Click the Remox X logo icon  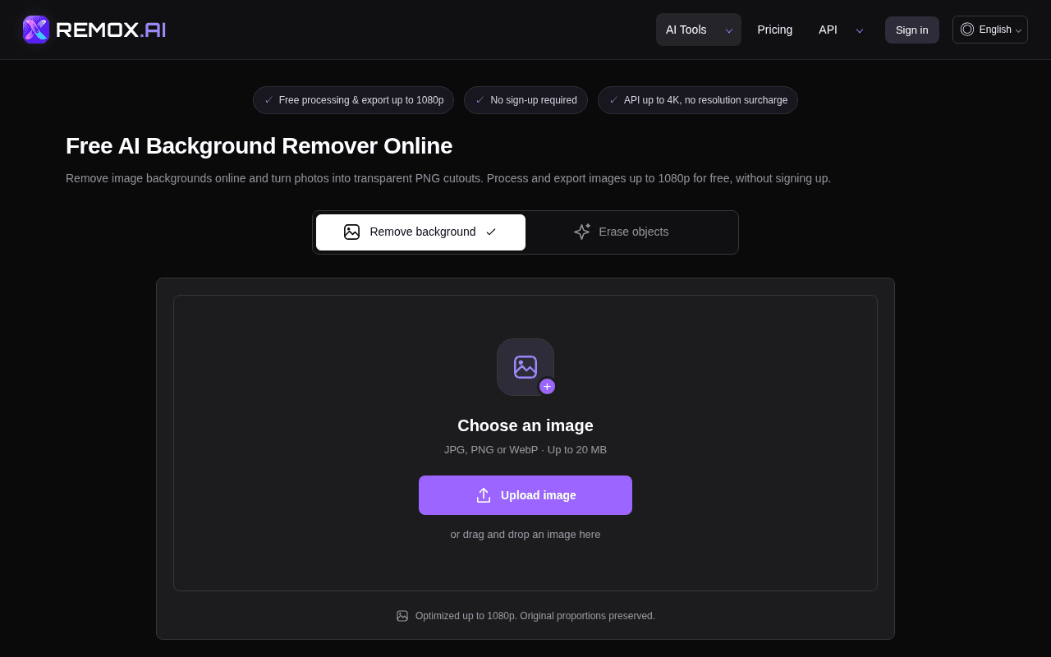pos(36,30)
